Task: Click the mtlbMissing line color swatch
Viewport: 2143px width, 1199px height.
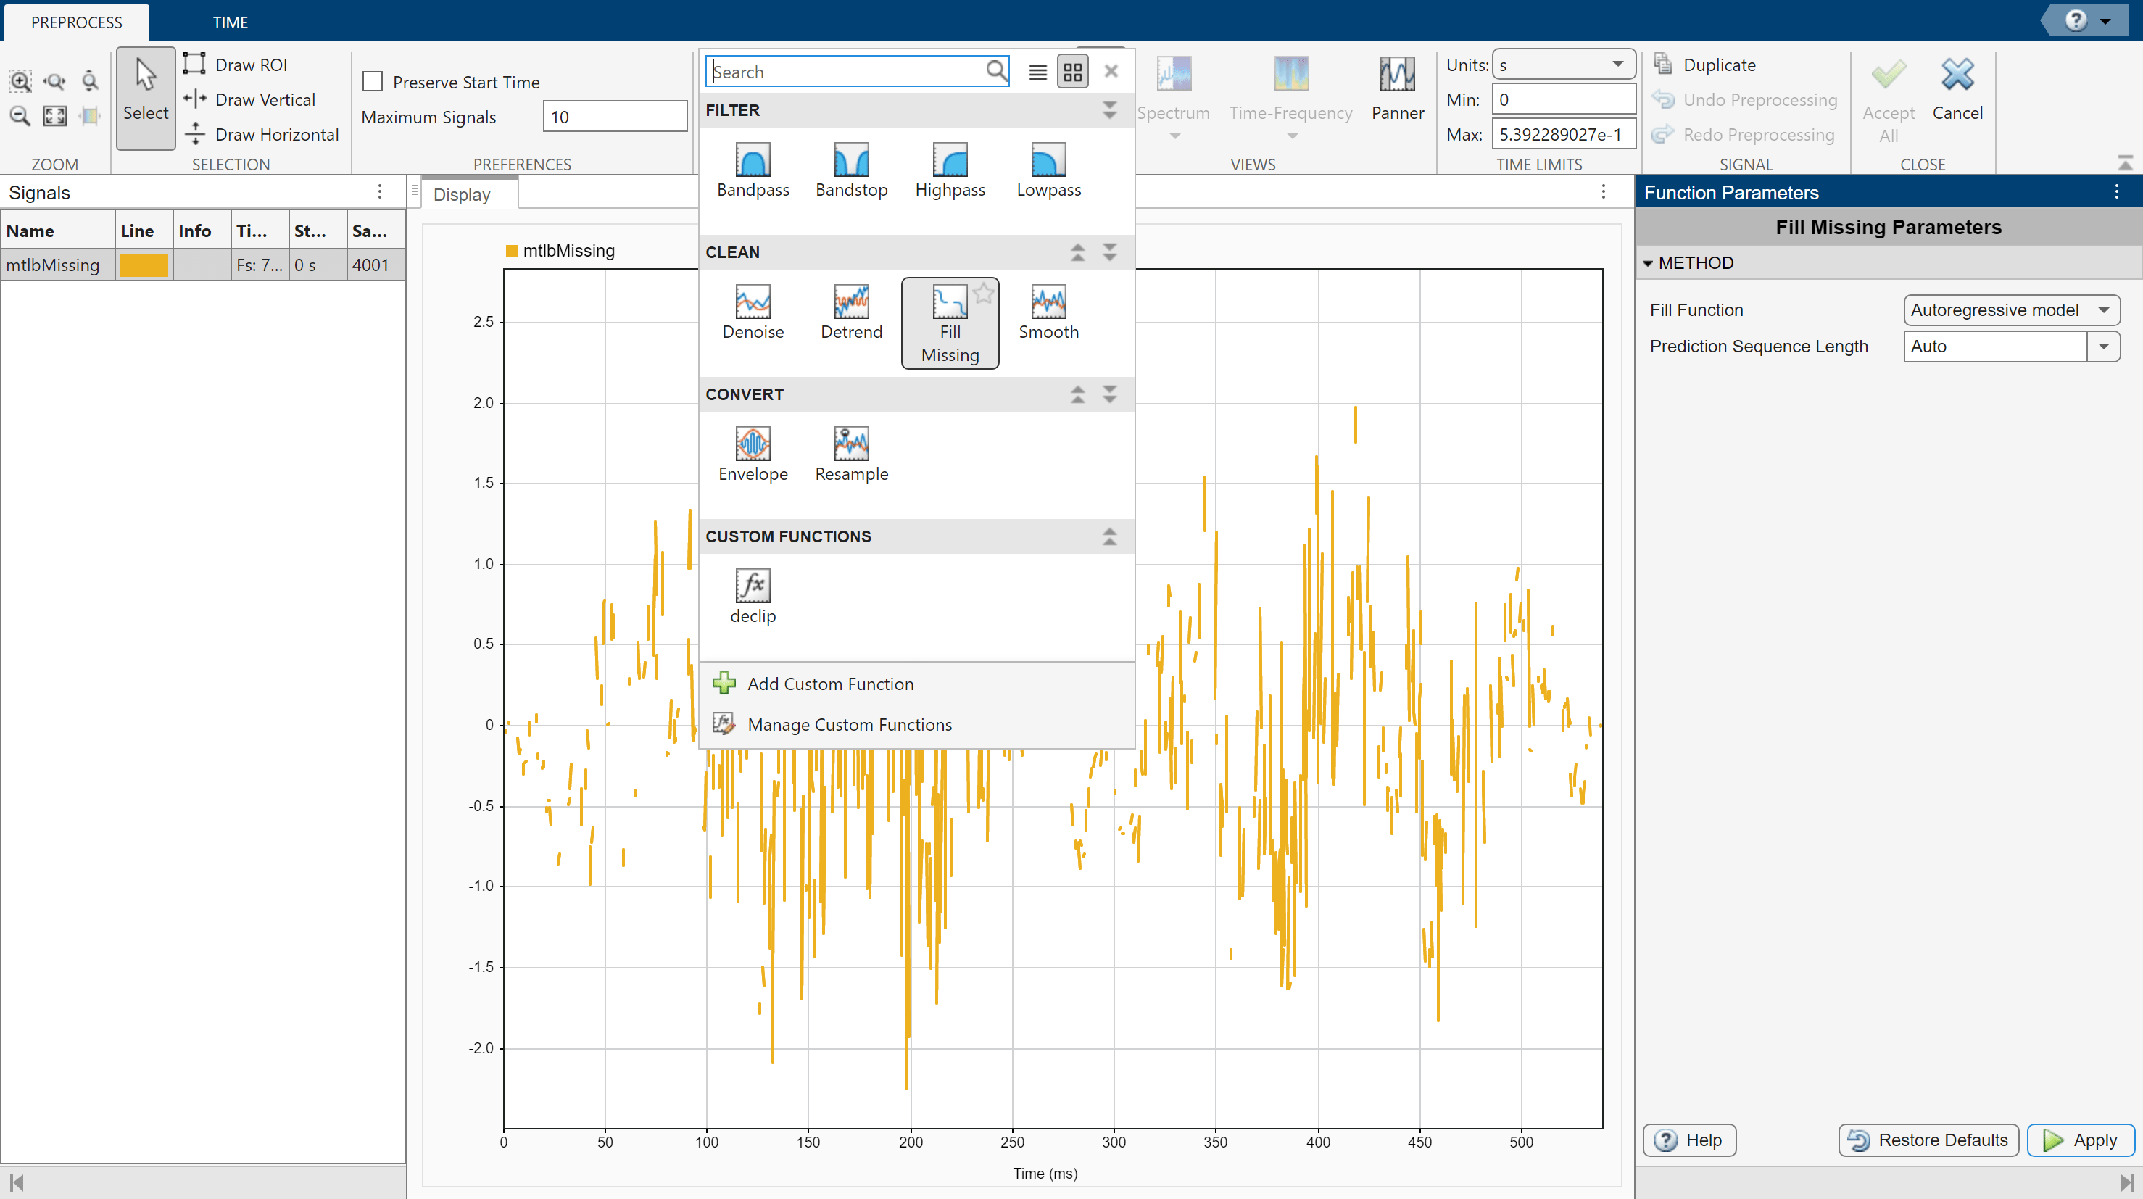Action: 144,265
